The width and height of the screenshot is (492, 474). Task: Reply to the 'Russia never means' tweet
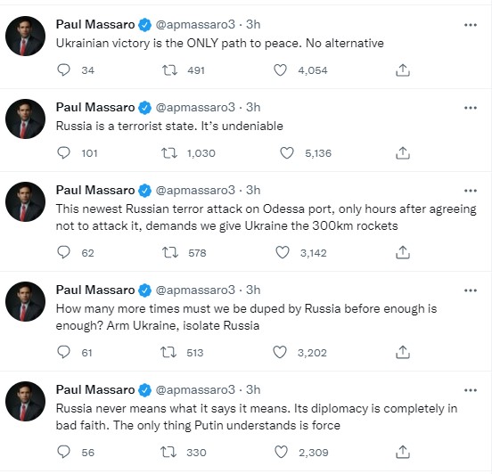click(x=63, y=452)
